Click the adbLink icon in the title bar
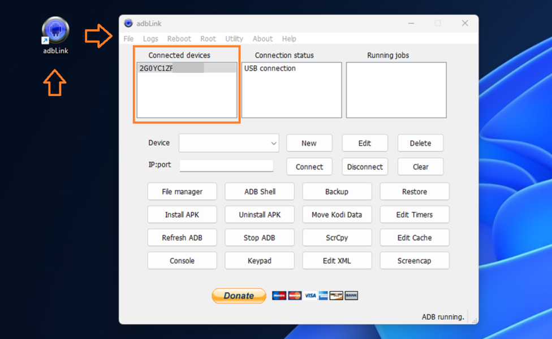 click(x=128, y=23)
